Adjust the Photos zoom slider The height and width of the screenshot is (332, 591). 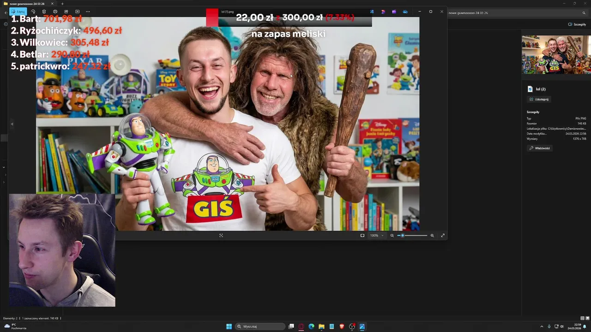[x=412, y=235]
